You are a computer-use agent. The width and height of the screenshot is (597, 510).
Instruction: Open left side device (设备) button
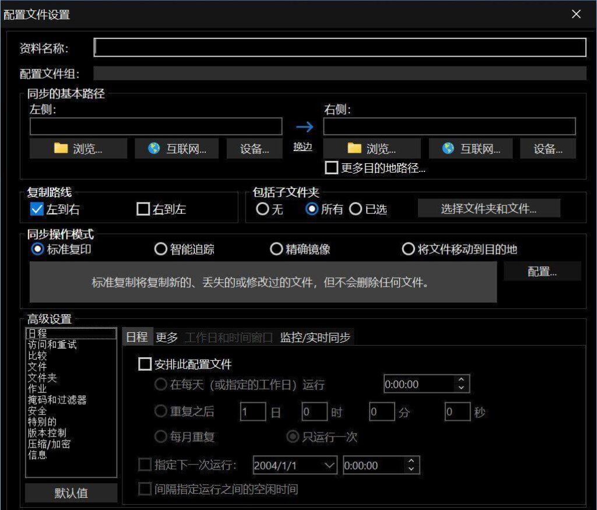[254, 149]
